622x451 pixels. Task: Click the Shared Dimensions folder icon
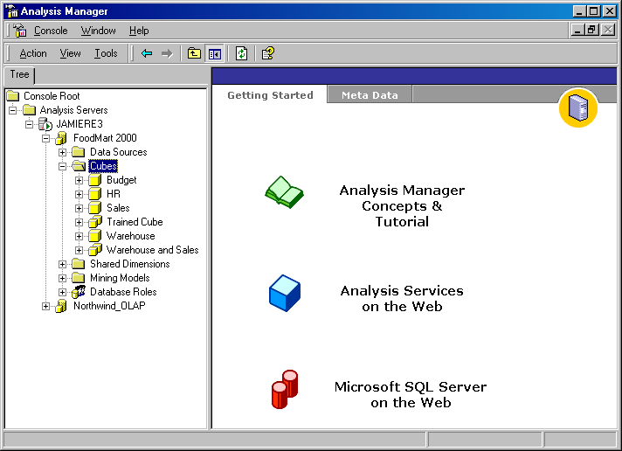click(78, 264)
